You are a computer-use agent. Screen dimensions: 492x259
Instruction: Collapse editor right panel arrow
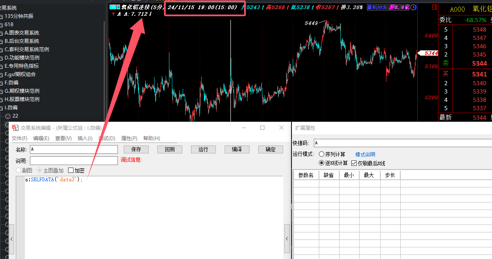pyautogui.click(x=287, y=239)
